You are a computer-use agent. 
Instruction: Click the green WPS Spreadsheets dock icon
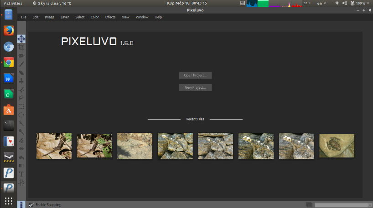click(9, 94)
